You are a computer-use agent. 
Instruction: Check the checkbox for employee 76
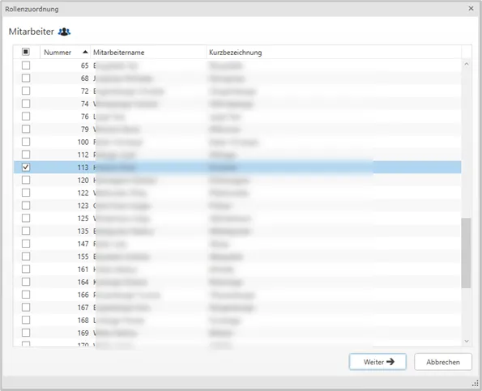(26, 117)
